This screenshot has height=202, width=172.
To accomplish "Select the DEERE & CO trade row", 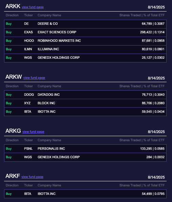I will click(x=85, y=24).
